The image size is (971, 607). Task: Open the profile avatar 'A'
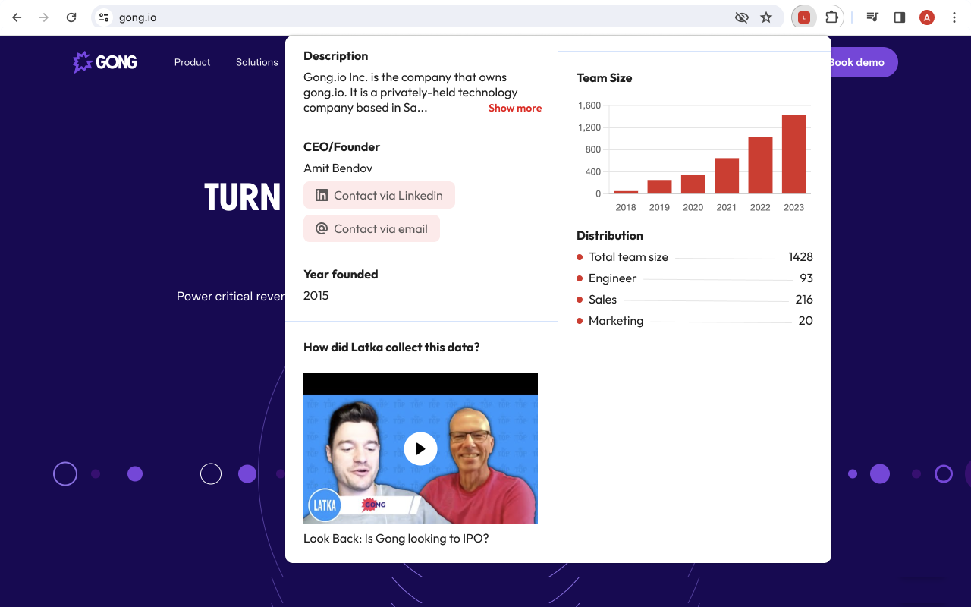pos(927,17)
